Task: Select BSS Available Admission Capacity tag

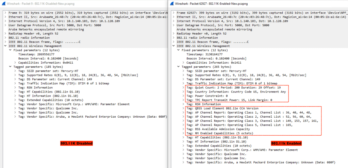Action: point(221,129)
